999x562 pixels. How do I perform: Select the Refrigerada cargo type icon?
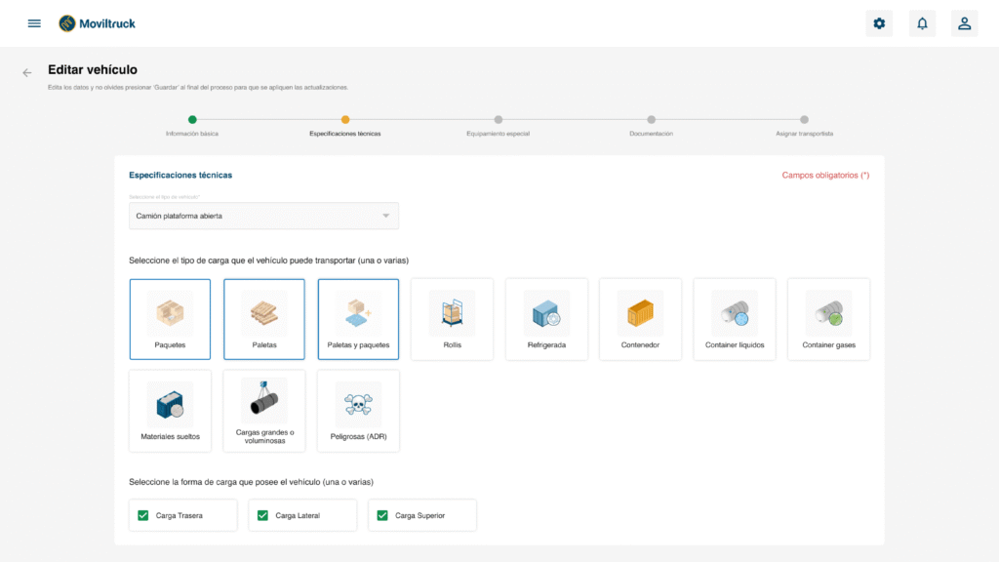coord(546,313)
